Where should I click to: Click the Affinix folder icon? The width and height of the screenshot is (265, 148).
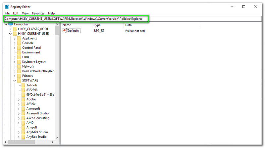coord(23,104)
